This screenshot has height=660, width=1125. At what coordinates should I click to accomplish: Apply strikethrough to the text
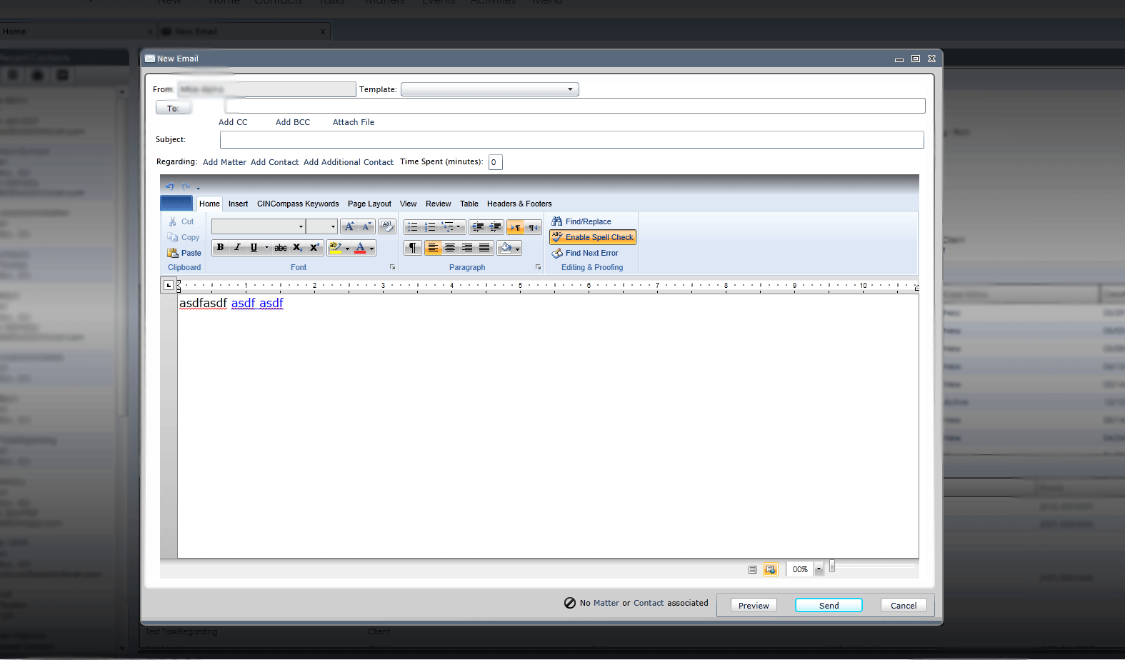[x=281, y=248]
